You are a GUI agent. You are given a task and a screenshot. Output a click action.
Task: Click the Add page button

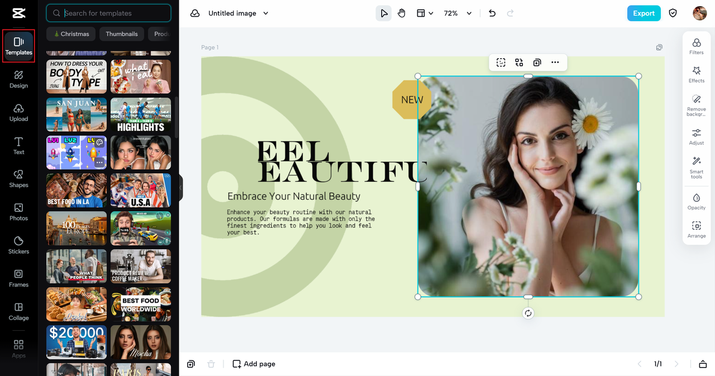click(254, 364)
